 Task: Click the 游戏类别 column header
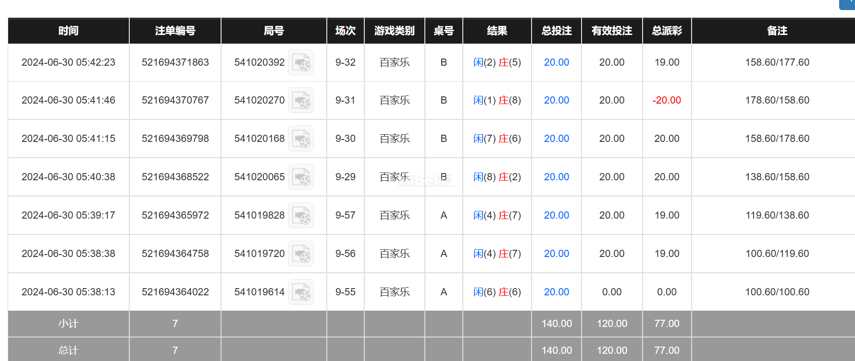395,31
